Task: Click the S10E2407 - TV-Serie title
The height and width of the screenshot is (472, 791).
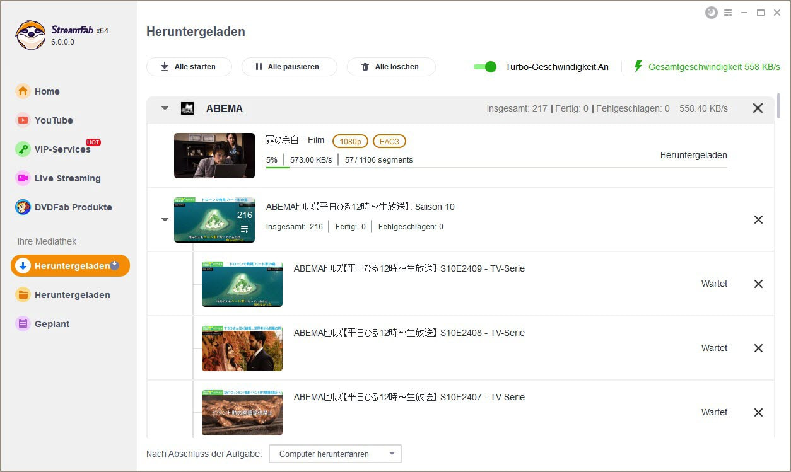Action: tap(409, 397)
